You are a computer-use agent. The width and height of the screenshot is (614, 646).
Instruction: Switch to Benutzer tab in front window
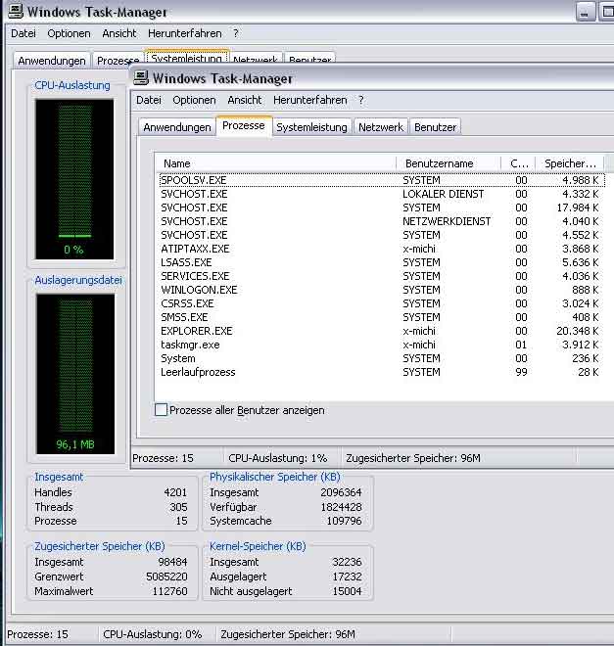tap(435, 127)
